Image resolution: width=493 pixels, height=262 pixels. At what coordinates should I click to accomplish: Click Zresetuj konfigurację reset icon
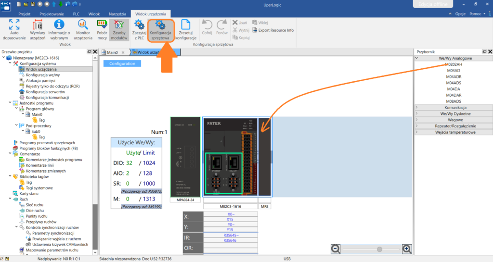pyautogui.click(x=186, y=29)
